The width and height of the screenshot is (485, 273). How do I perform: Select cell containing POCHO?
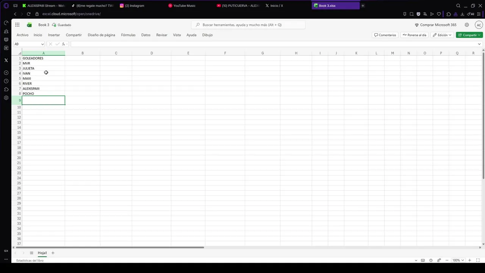43,94
